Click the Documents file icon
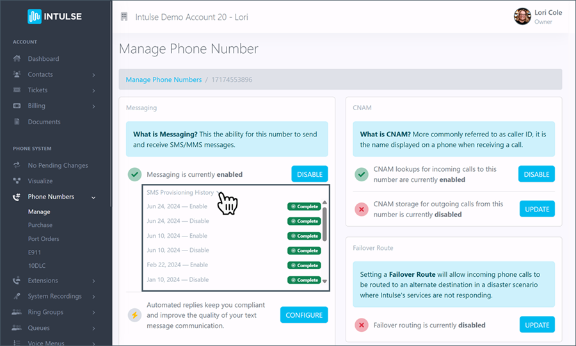Screen dimensions: 576x346 (x=17, y=122)
